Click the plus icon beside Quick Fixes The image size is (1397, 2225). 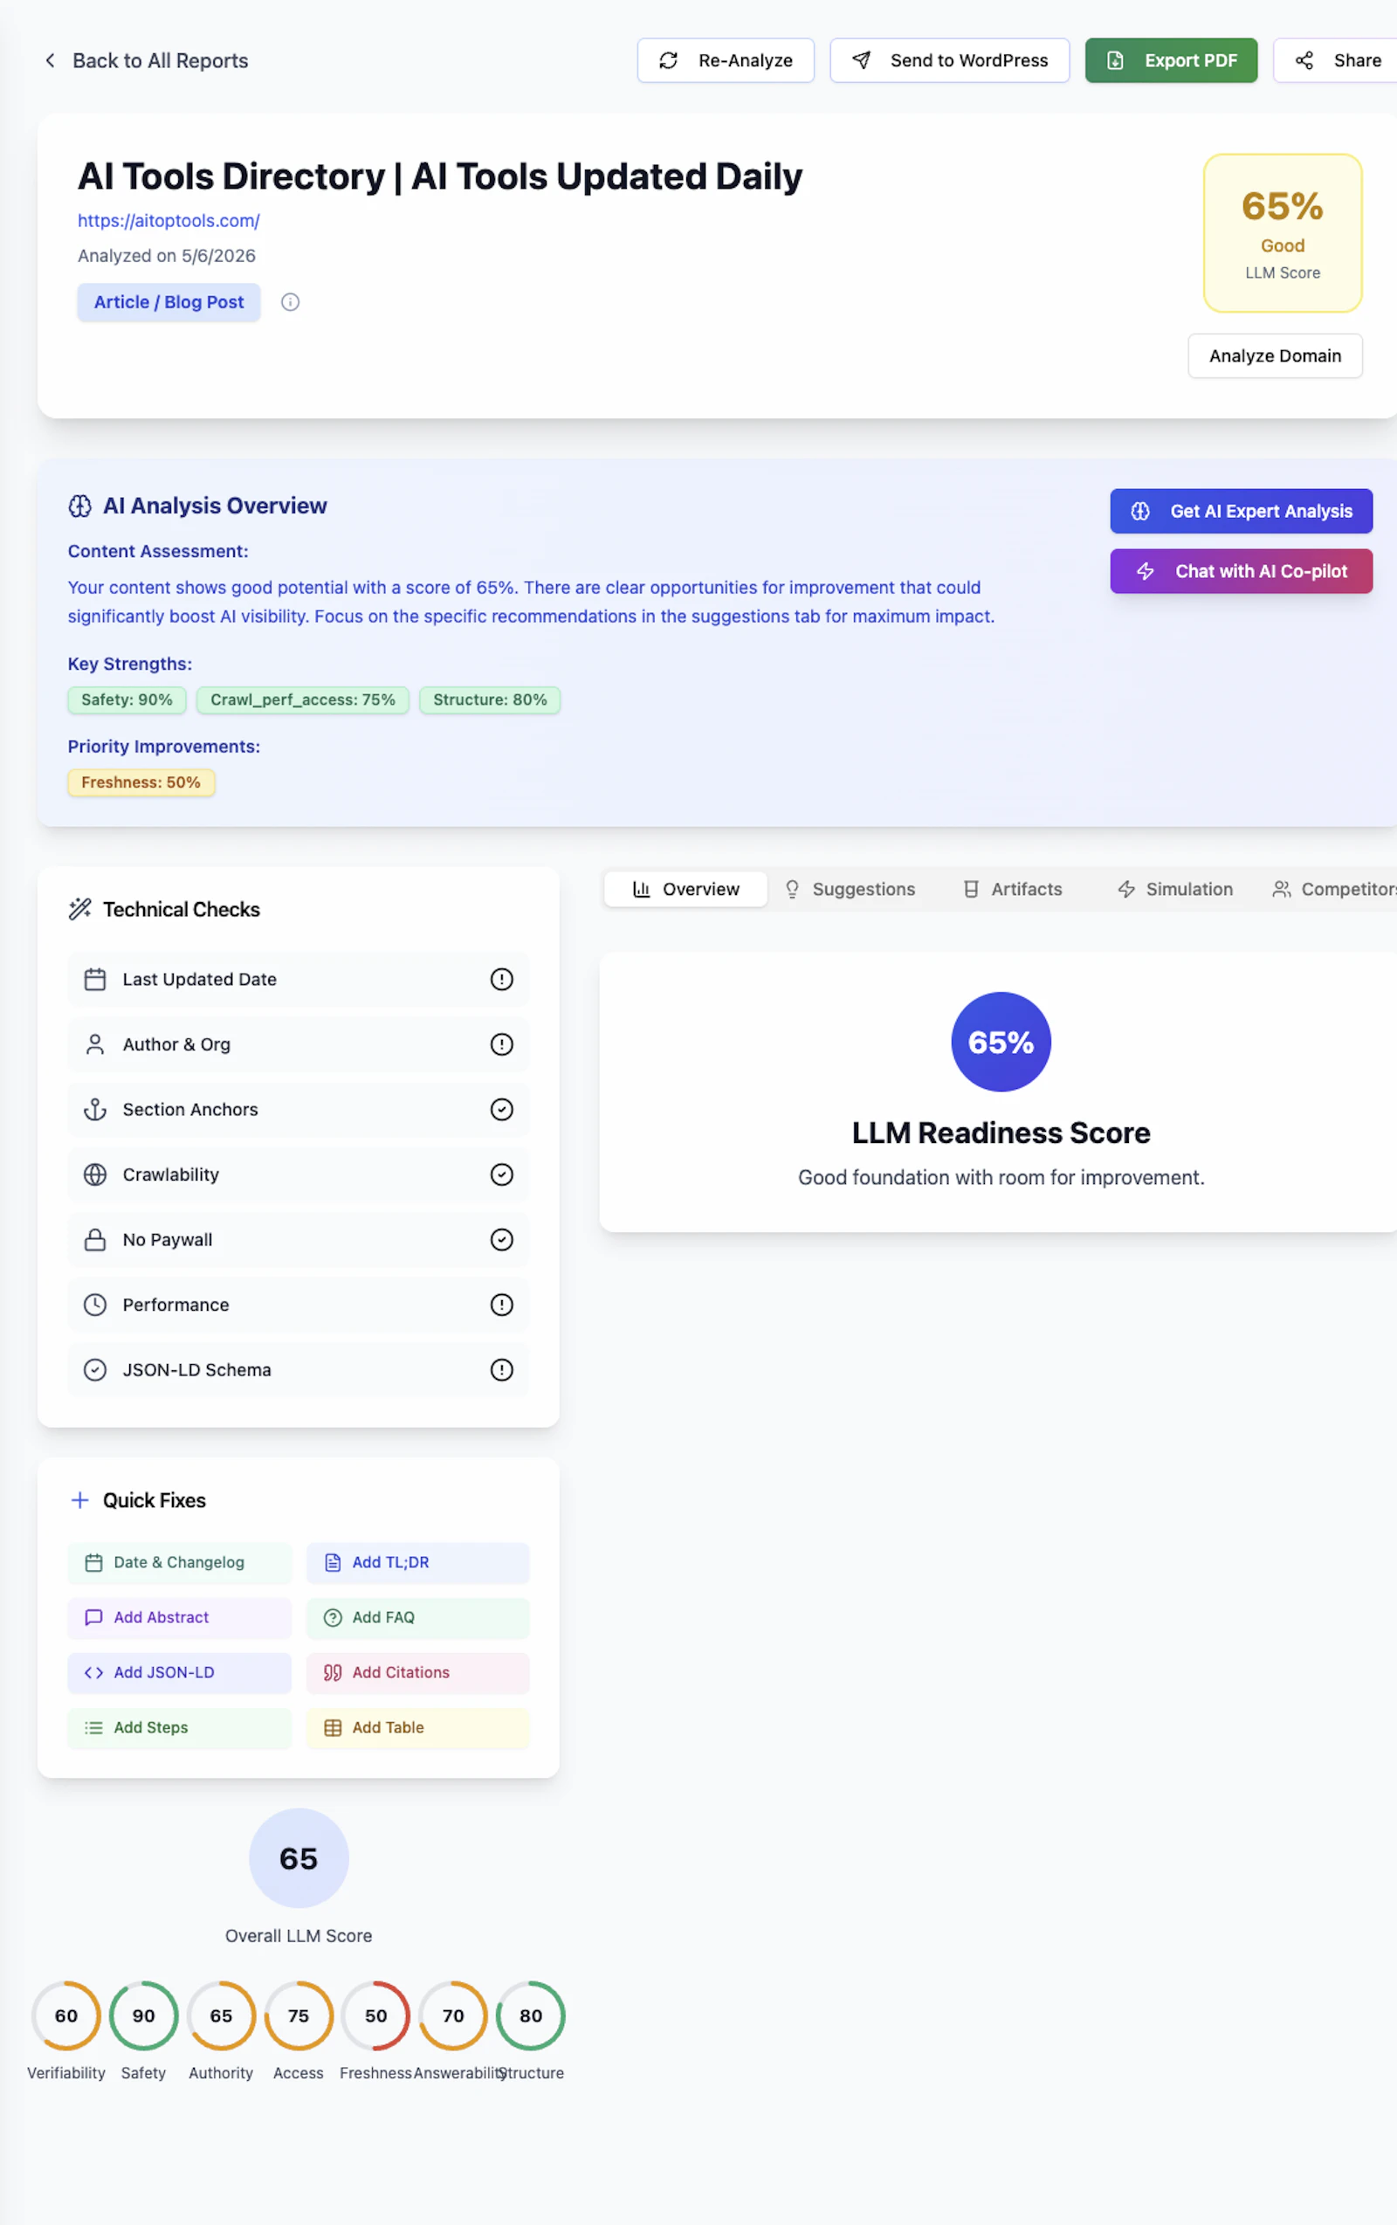pos(80,1499)
